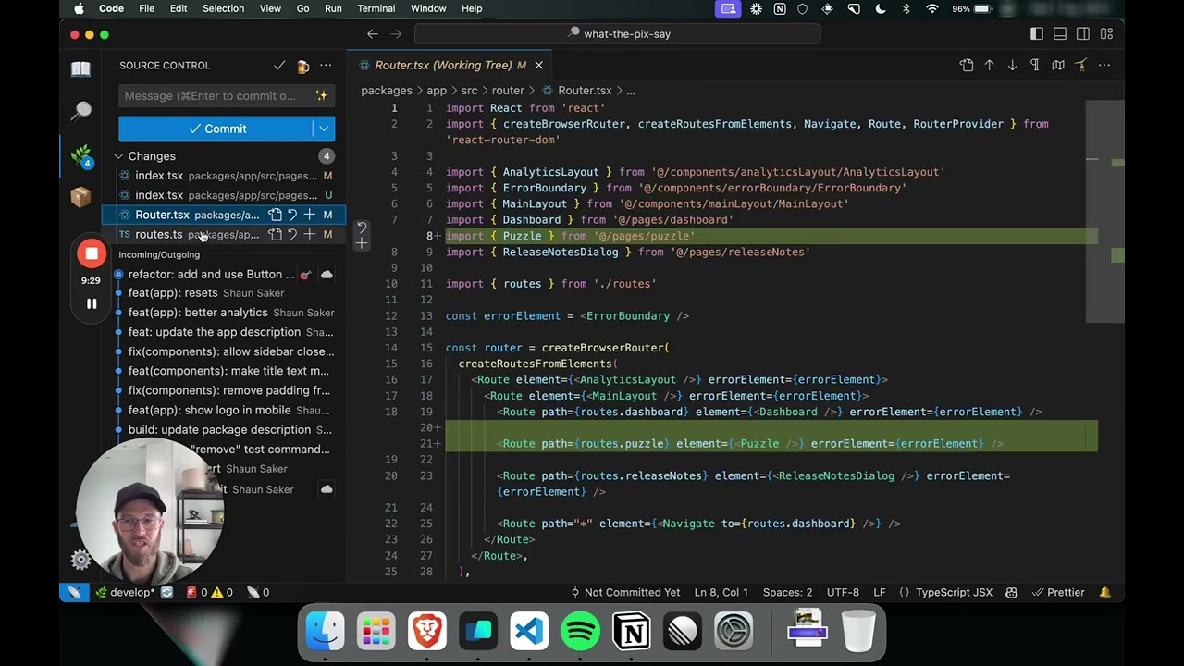Toggle bottom panel layout icon
Viewport: 1184px width, 666px height.
(1060, 34)
